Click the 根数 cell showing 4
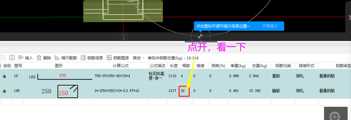This screenshot has height=120, width=351. pos(186,76)
